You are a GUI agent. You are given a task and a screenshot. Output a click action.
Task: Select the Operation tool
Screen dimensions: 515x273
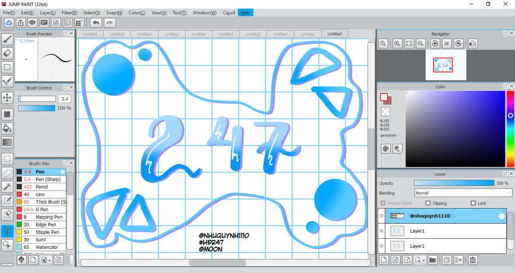click(x=7, y=245)
